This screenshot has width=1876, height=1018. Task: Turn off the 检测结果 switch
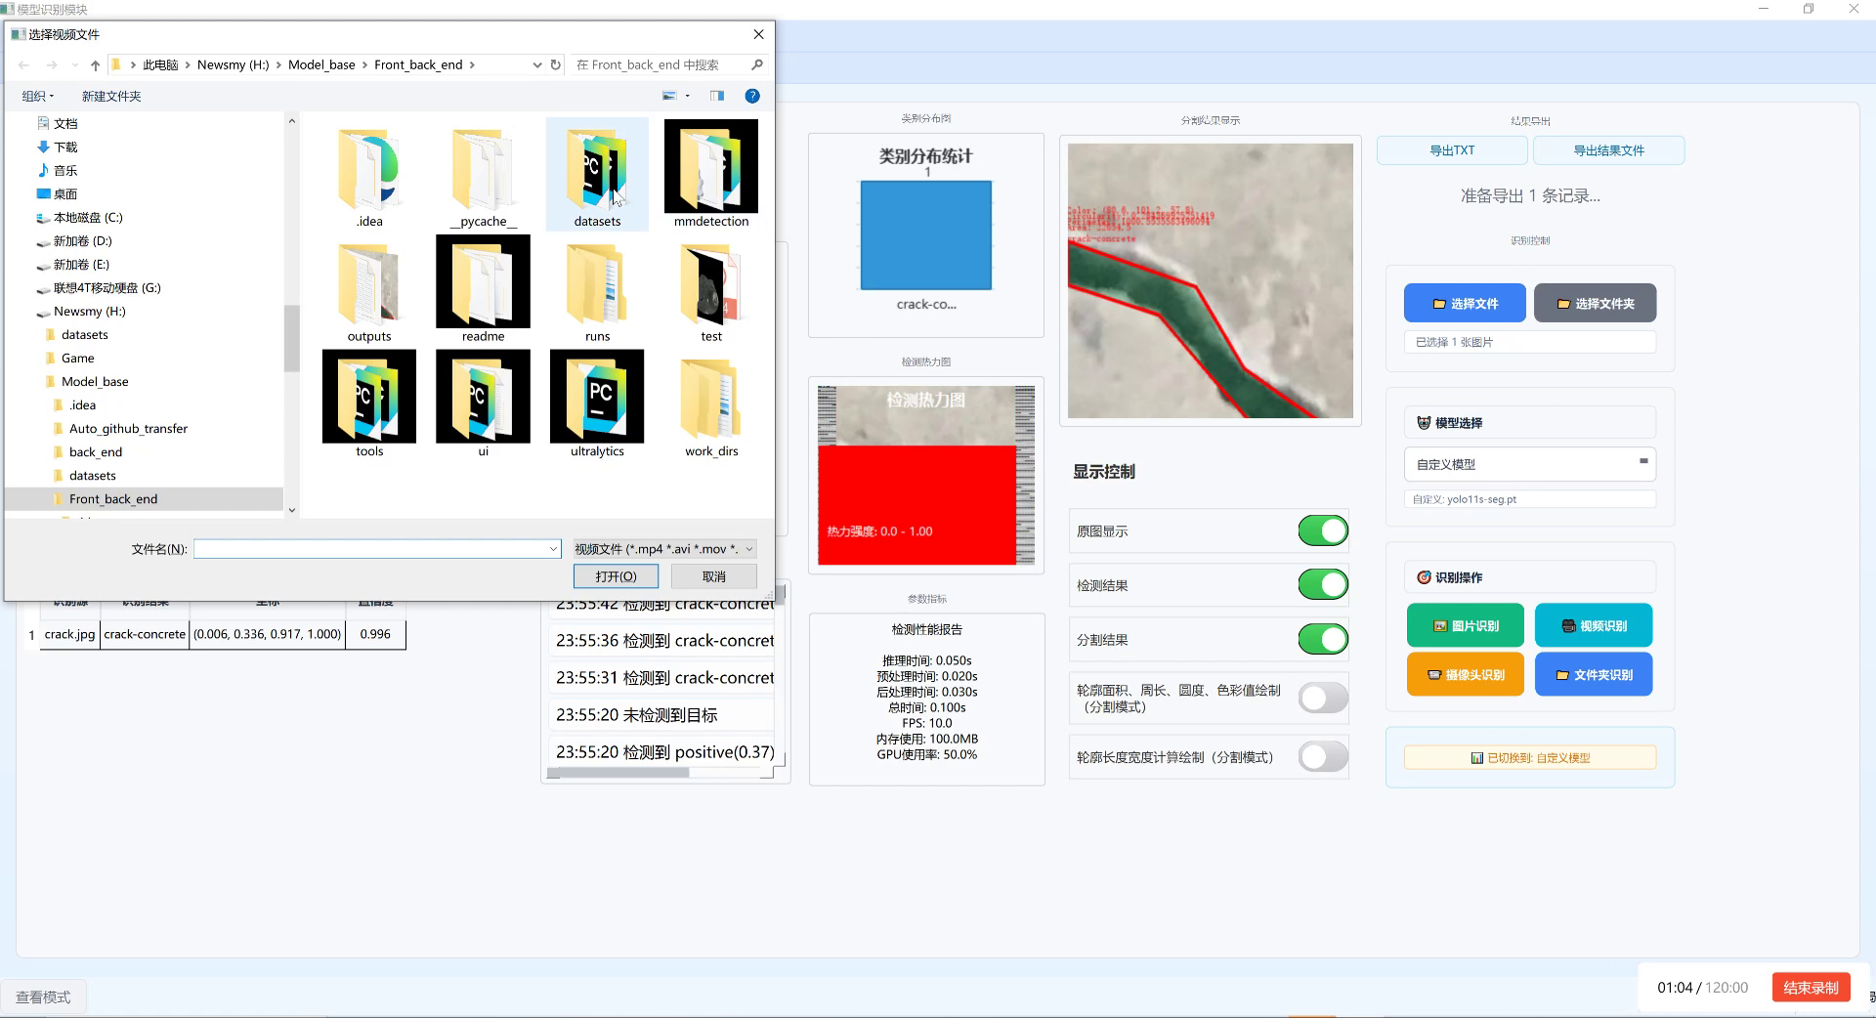click(x=1321, y=584)
